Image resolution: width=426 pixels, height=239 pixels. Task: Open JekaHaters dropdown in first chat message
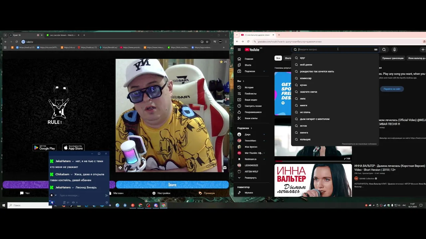click(73, 161)
